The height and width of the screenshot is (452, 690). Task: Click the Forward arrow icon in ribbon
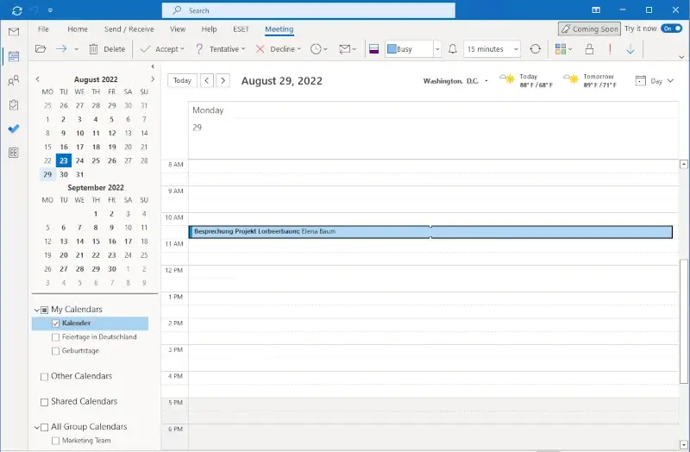[61, 49]
